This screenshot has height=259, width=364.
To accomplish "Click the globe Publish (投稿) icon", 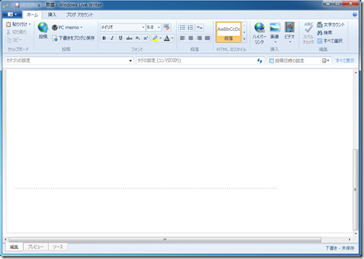I will 43,27.
